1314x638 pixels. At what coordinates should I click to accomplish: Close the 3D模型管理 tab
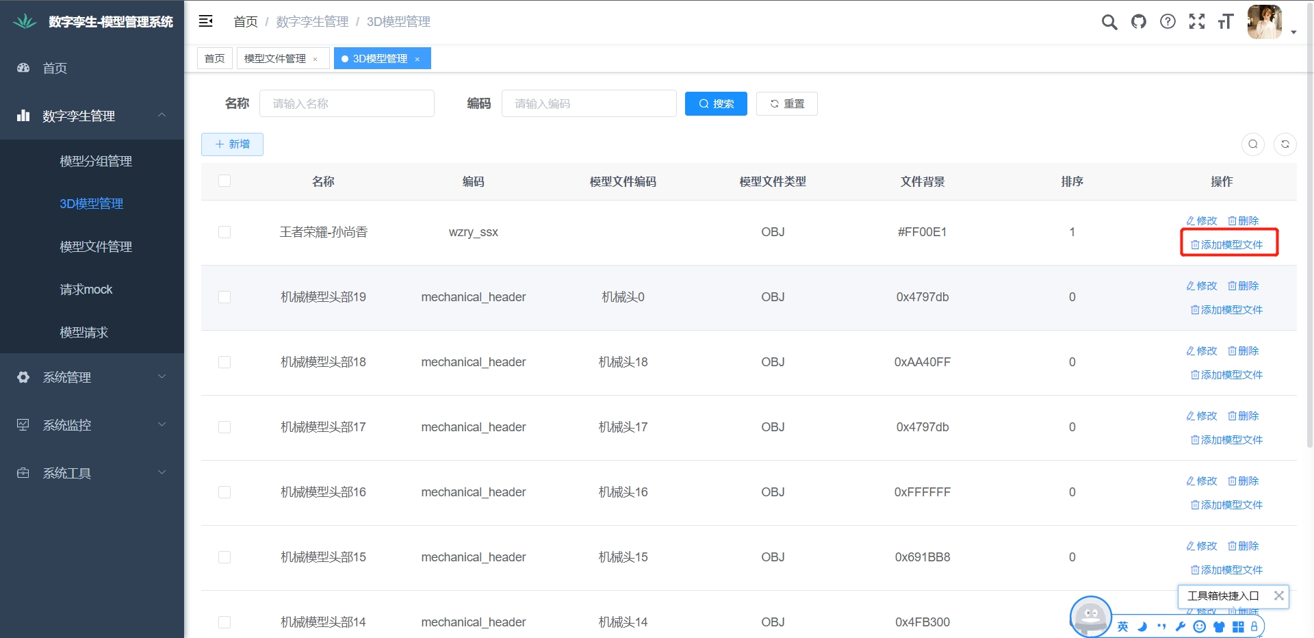(x=417, y=59)
